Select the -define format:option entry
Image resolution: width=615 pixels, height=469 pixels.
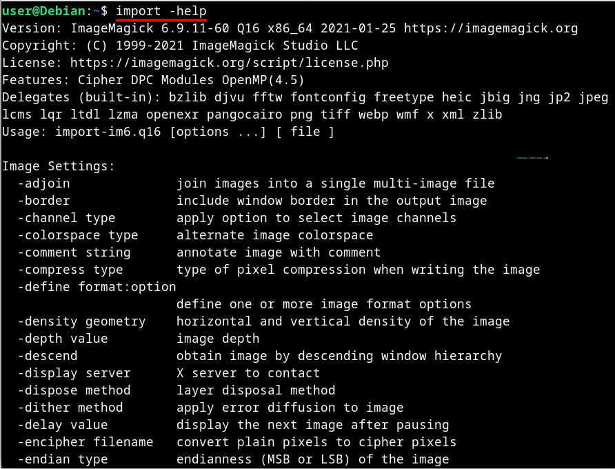(97, 287)
